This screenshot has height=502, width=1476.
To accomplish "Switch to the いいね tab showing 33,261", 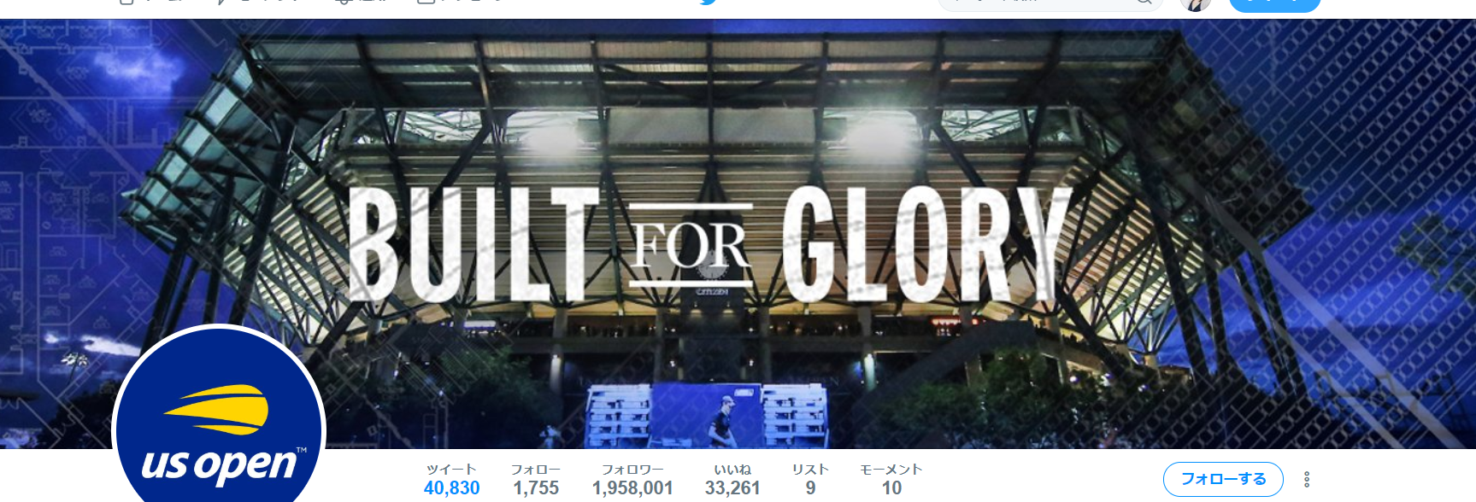I will click(x=732, y=480).
